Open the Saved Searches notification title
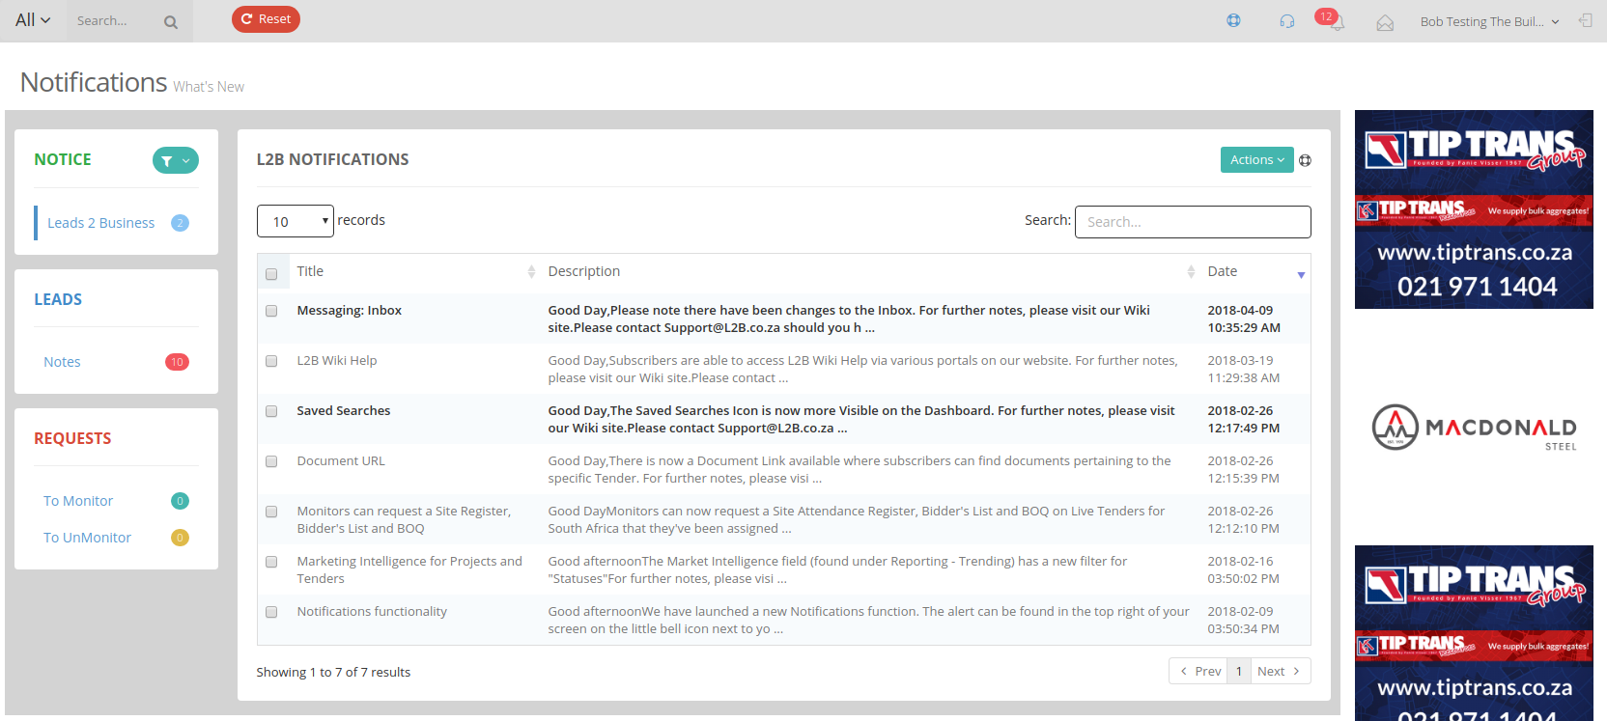Image resolution: width=1607 pixels, height=721 pixels. pyautogui.click(x=344, y=411)
